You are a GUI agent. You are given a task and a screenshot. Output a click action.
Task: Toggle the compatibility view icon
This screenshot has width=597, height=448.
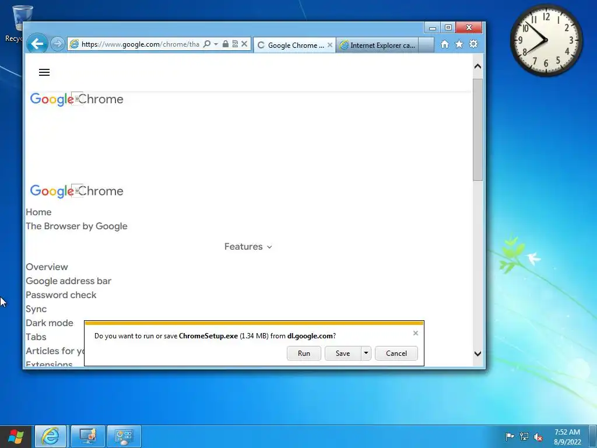pyautogui.click(x=235, y=44)
